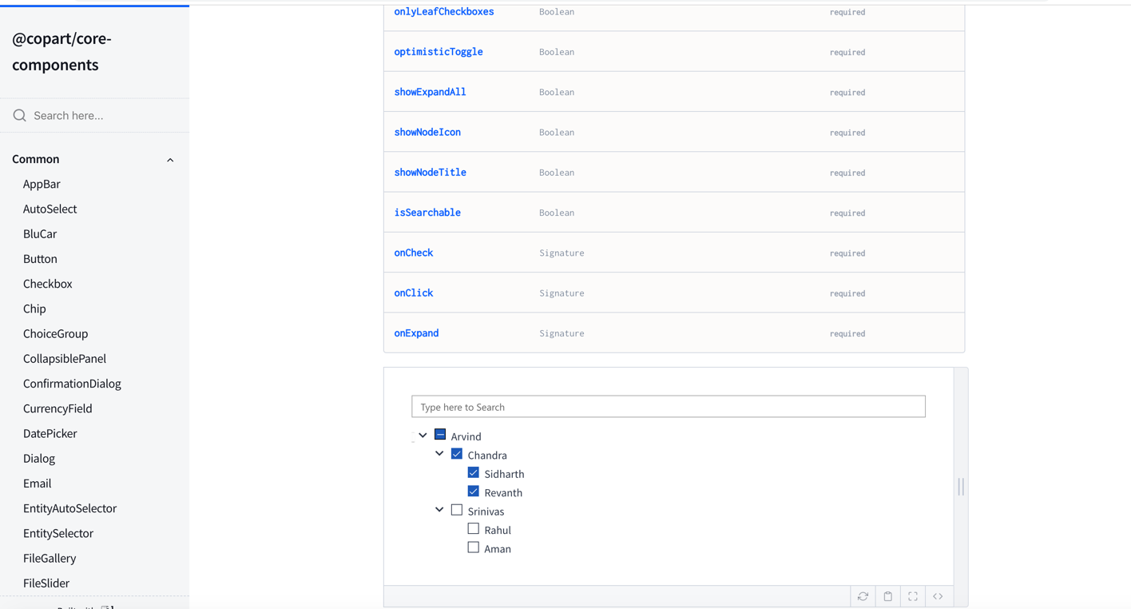Screen dimensions: 1131x609
Task: Click the Boolean type of isSearchable
Action: point(557,213)
